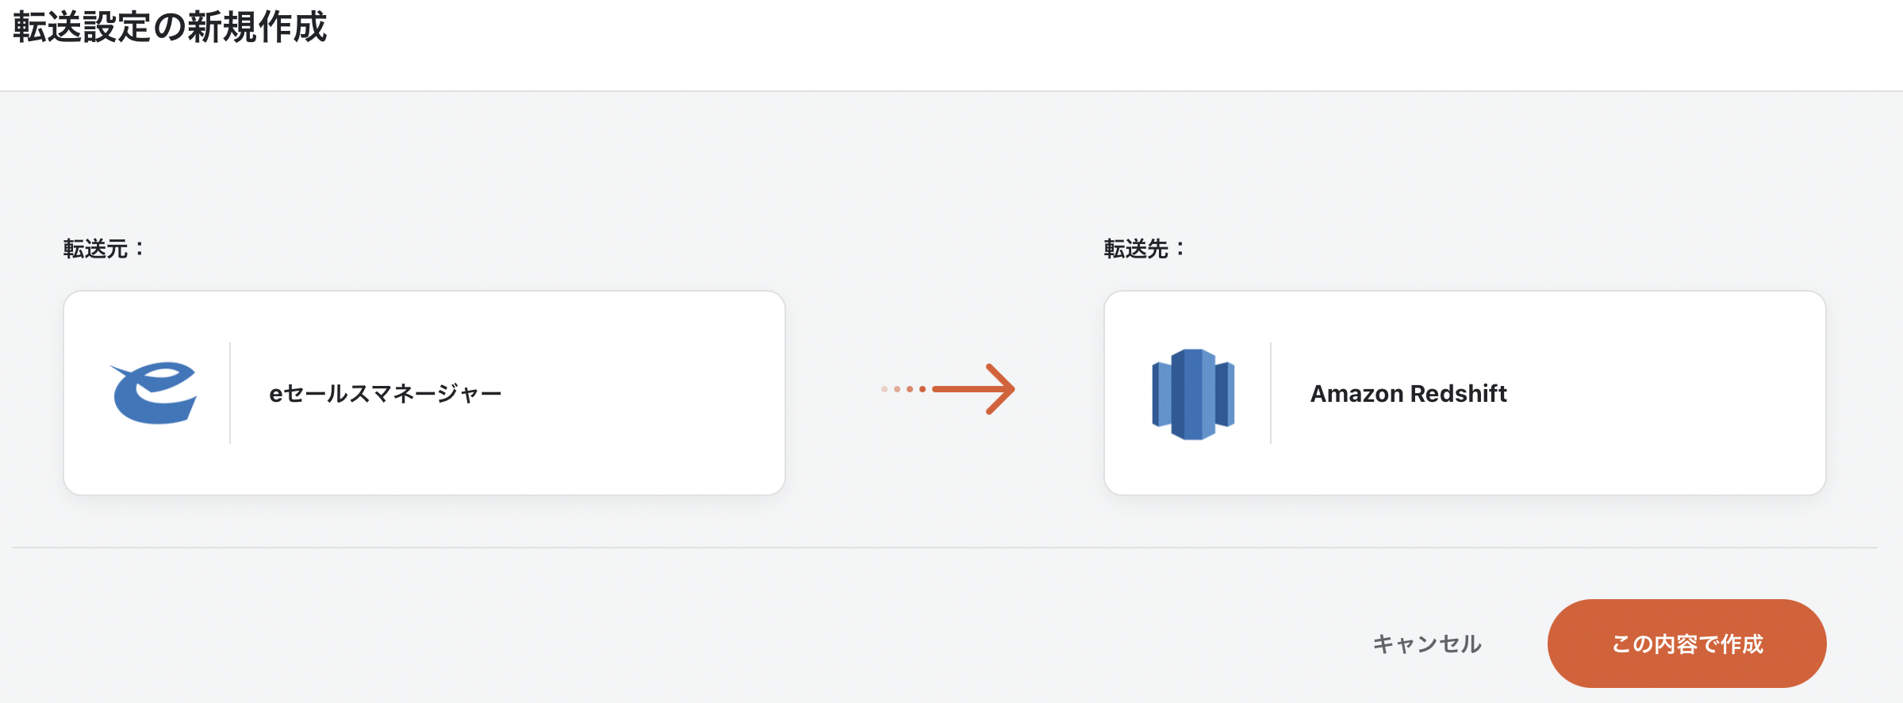Click the eセールスマネージャー blue logo icon
Screen dimensions: 1903x703
click(154, 393)
